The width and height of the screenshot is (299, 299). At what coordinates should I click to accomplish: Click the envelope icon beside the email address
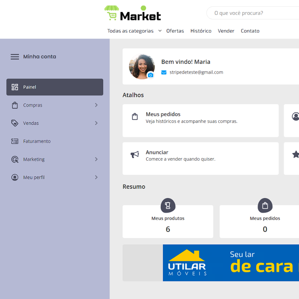coord(164,72)
